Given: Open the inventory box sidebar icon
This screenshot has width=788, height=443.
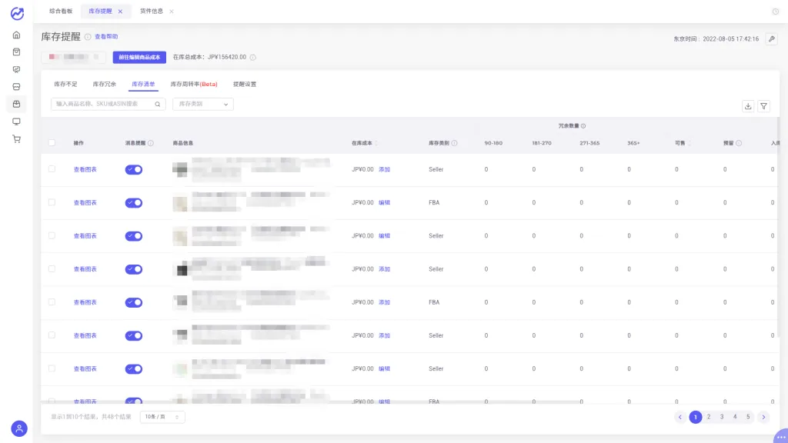Looking at the screenshot, I should click(x=17, y=104).
